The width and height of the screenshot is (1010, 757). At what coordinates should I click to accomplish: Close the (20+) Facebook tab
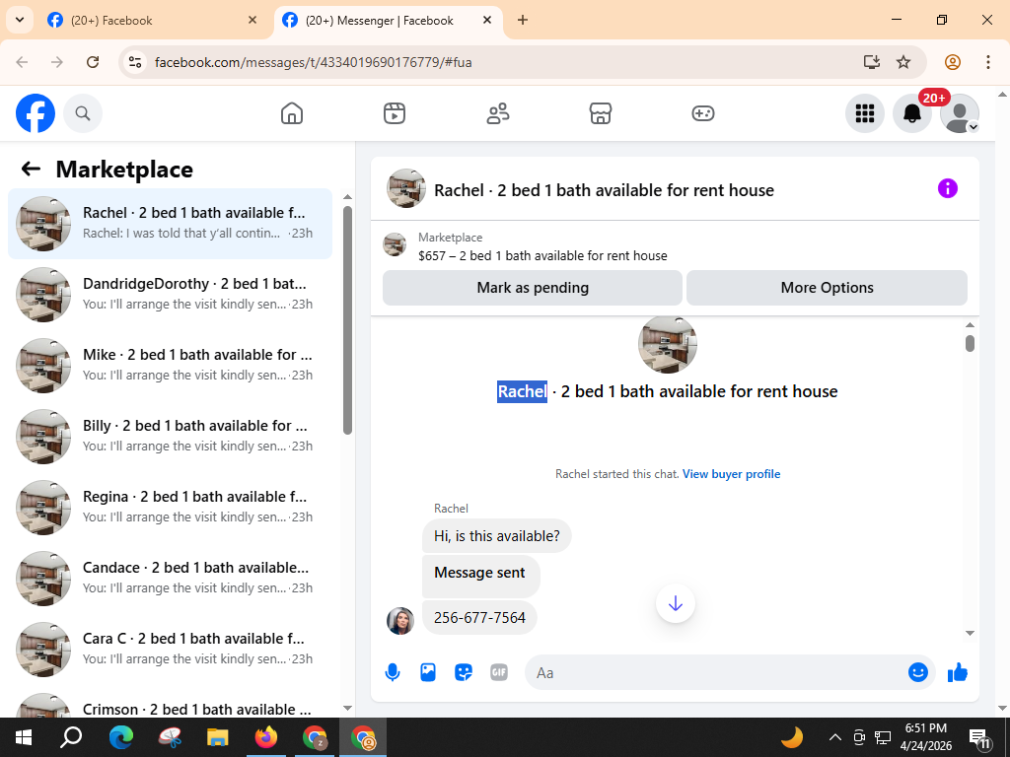(252, 20)
